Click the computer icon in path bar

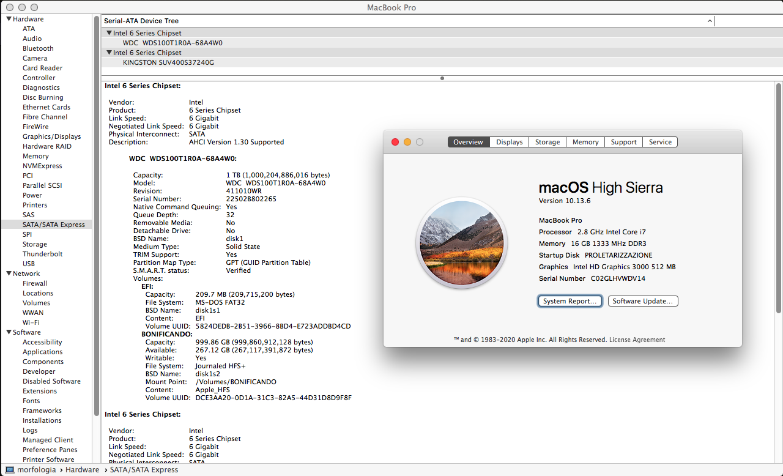[10, 470]
